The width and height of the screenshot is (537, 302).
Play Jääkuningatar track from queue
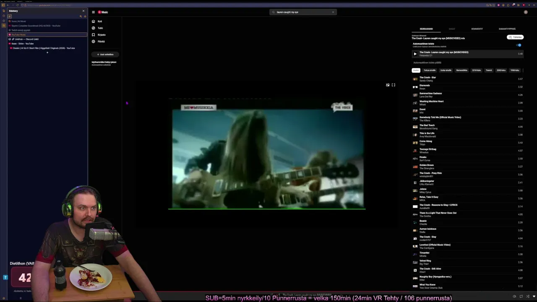pos(468,182)
